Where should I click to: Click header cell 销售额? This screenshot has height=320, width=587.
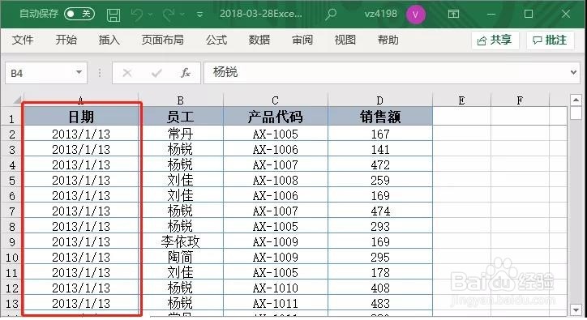click(x=380, y=117)
